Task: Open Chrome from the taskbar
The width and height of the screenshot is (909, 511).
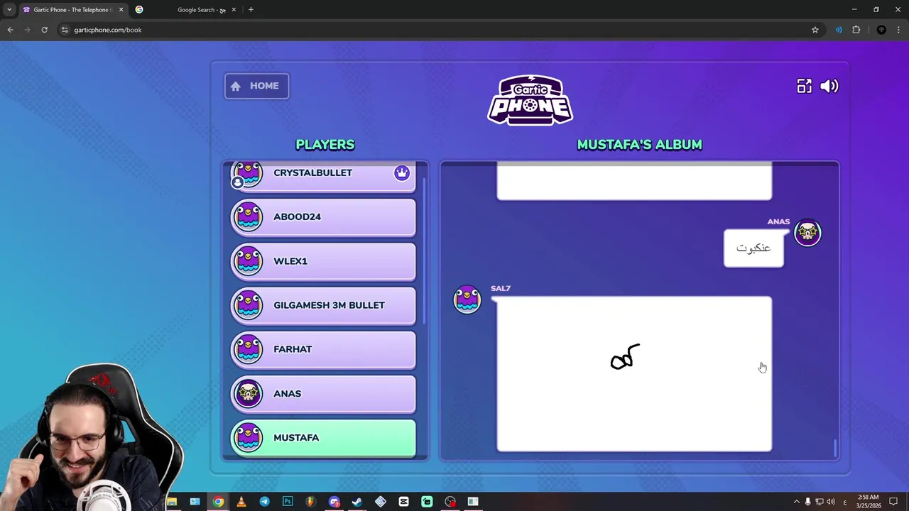Action: tap(218, 502)
